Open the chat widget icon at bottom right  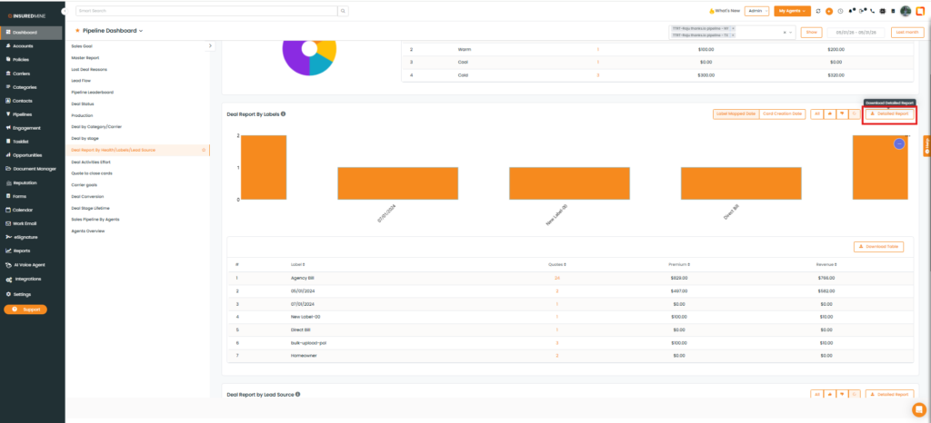[x=918, y=409]
